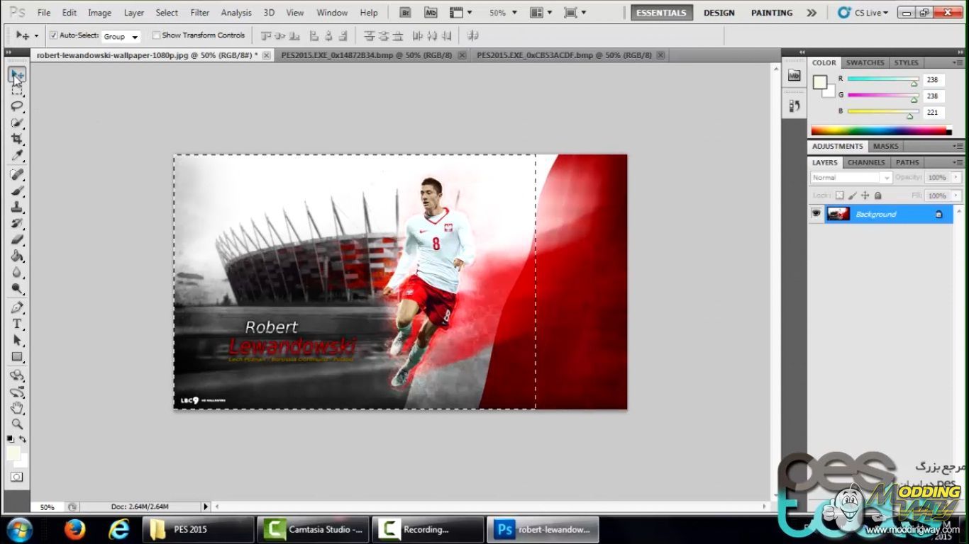Switch to the Painting workspace
The image size is (969, 544).
pos(772,13)
